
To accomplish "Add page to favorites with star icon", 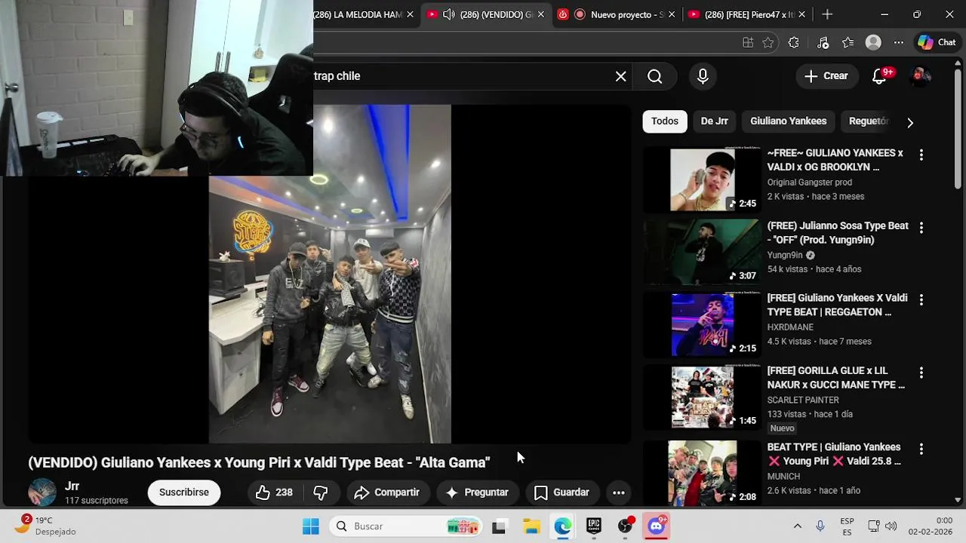I will coord(768,43).
